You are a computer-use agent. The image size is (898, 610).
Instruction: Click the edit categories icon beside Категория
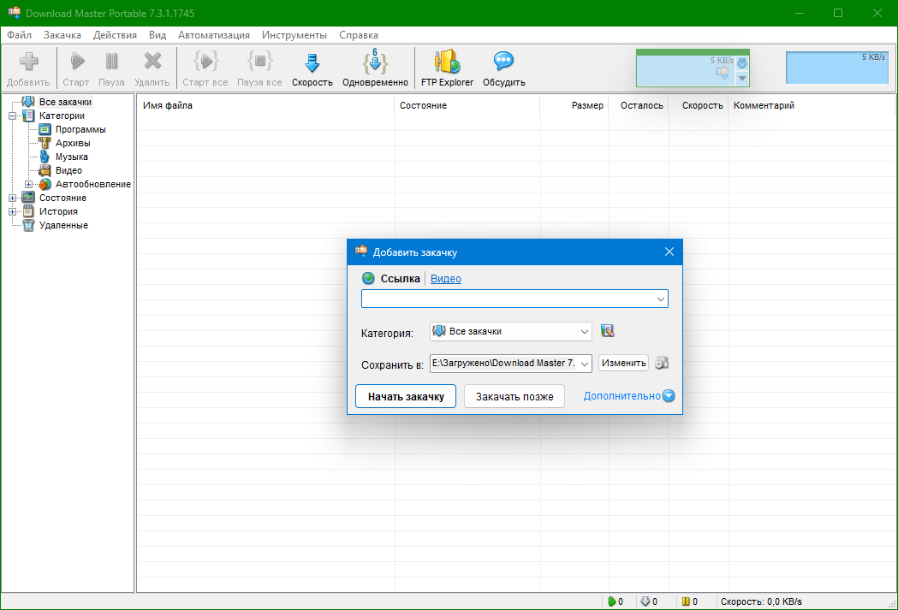(608, 331)
